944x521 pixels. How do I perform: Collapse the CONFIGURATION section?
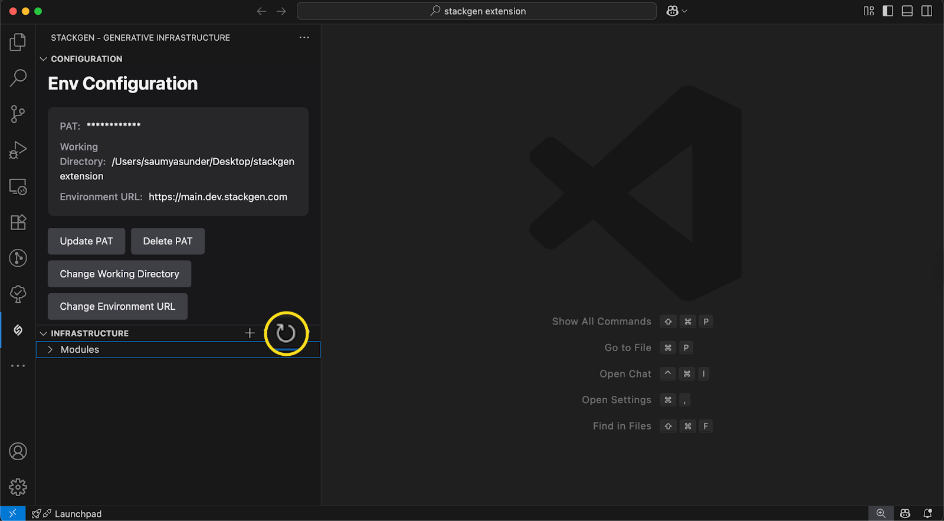click(43, 59)
